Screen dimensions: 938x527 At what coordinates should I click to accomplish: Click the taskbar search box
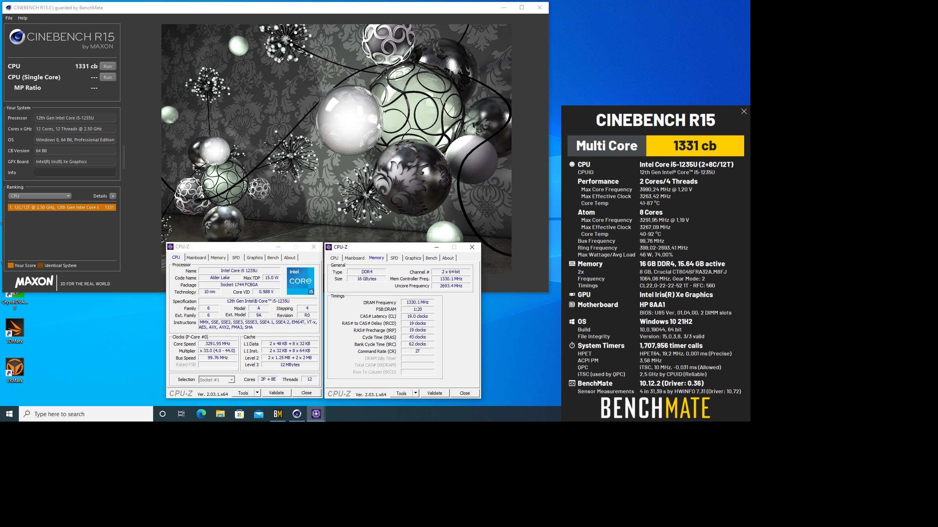(x=86, y=414)
